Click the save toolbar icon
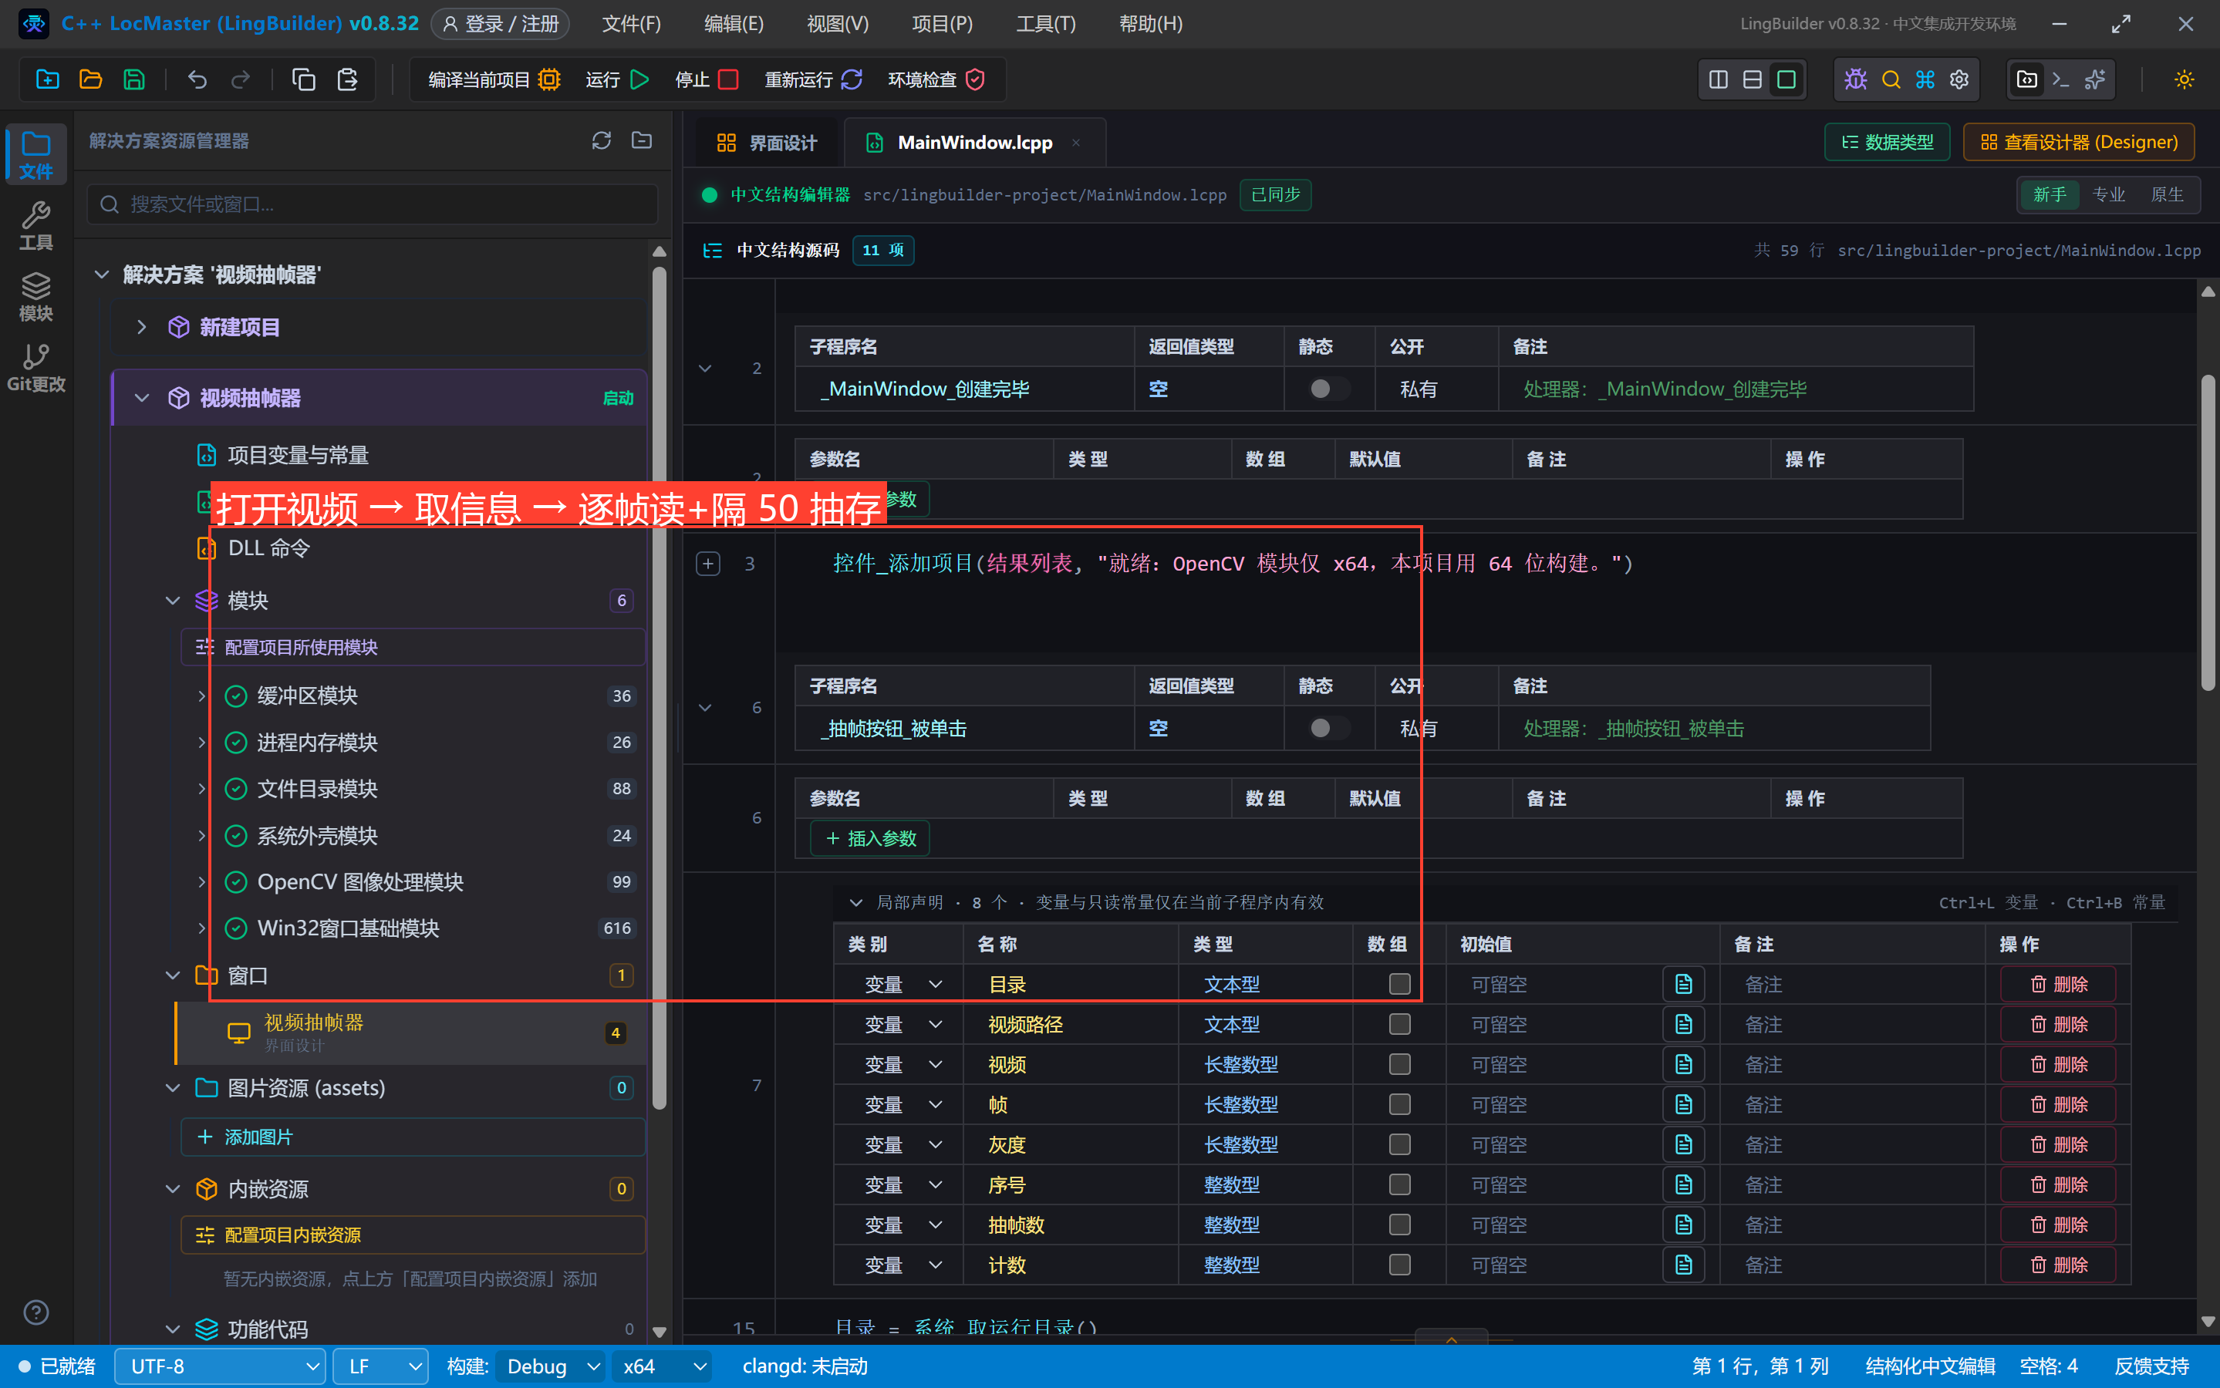2220x1388 pixels. point(134,80)
